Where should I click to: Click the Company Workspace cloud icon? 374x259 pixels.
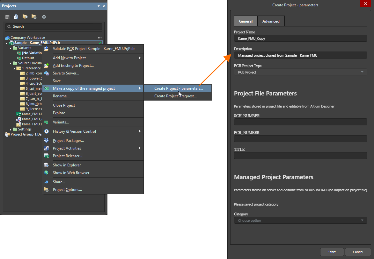[7, 38]
